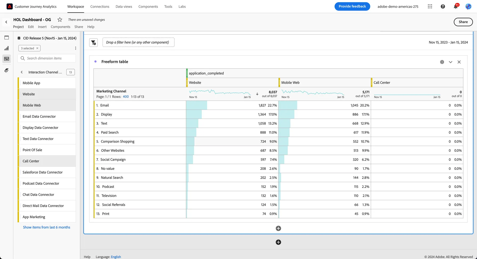Screen dimensions: 477x259
Task: Select the Call Center dimension item
Action: [47, 161]
